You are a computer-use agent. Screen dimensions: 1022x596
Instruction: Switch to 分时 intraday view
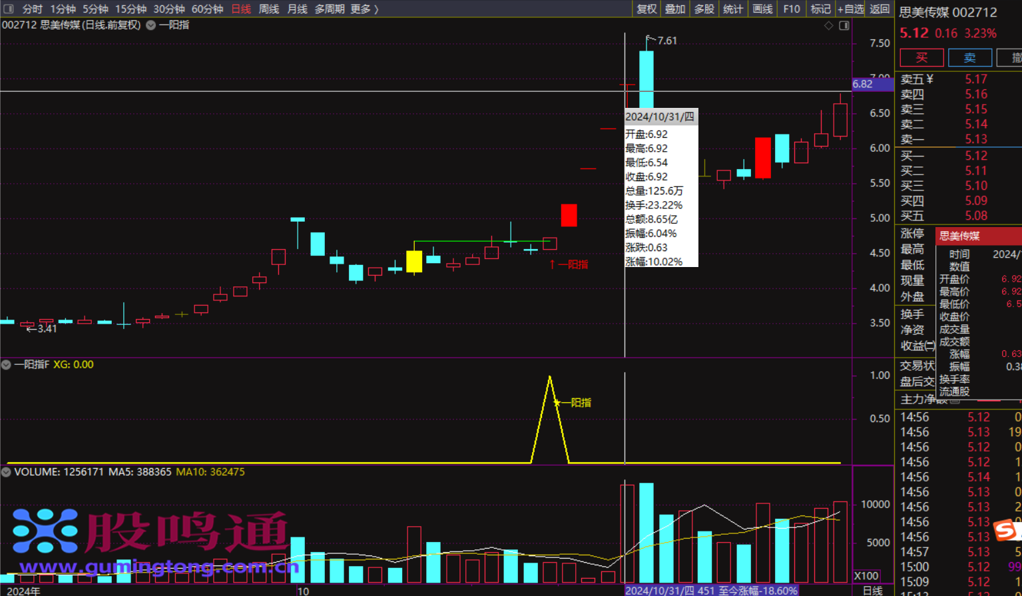(32, 9)
